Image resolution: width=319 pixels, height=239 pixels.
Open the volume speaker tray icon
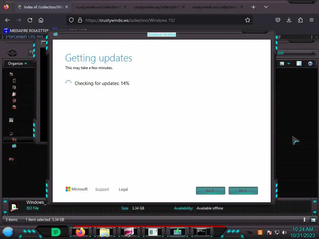click(x=284, y=232)
